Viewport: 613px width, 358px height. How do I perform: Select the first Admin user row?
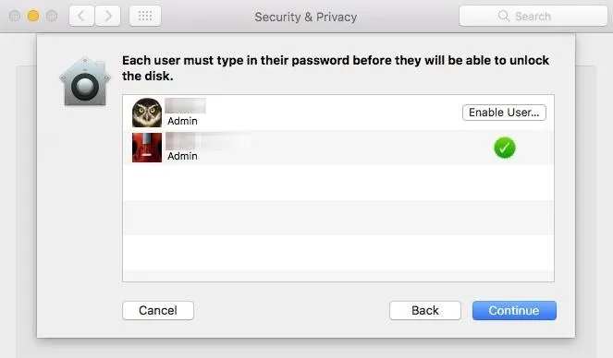pos(338,113)
